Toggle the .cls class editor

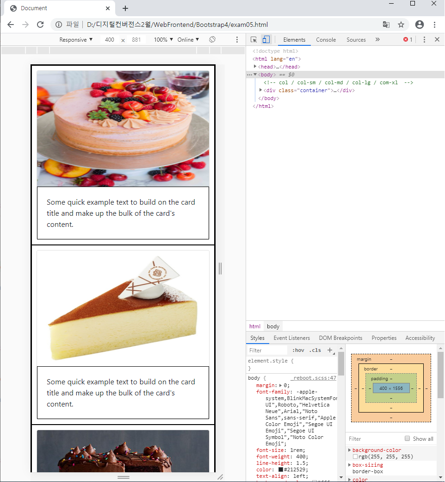[x=315, y=350]
